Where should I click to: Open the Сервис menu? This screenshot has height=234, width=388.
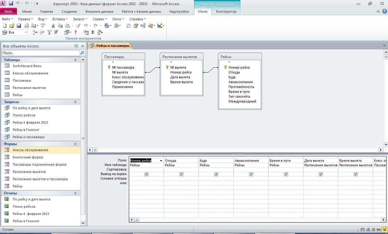[100, 19]
